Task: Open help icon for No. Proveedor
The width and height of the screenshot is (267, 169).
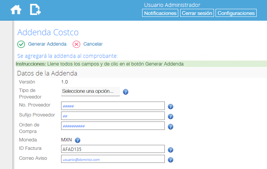Action: 171,107
